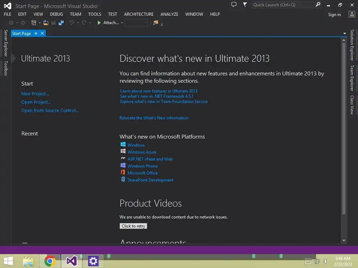Click the taskbar volume speaker icon
The height and width of the screenshot is (268, 358).
[x=325, y=261]
